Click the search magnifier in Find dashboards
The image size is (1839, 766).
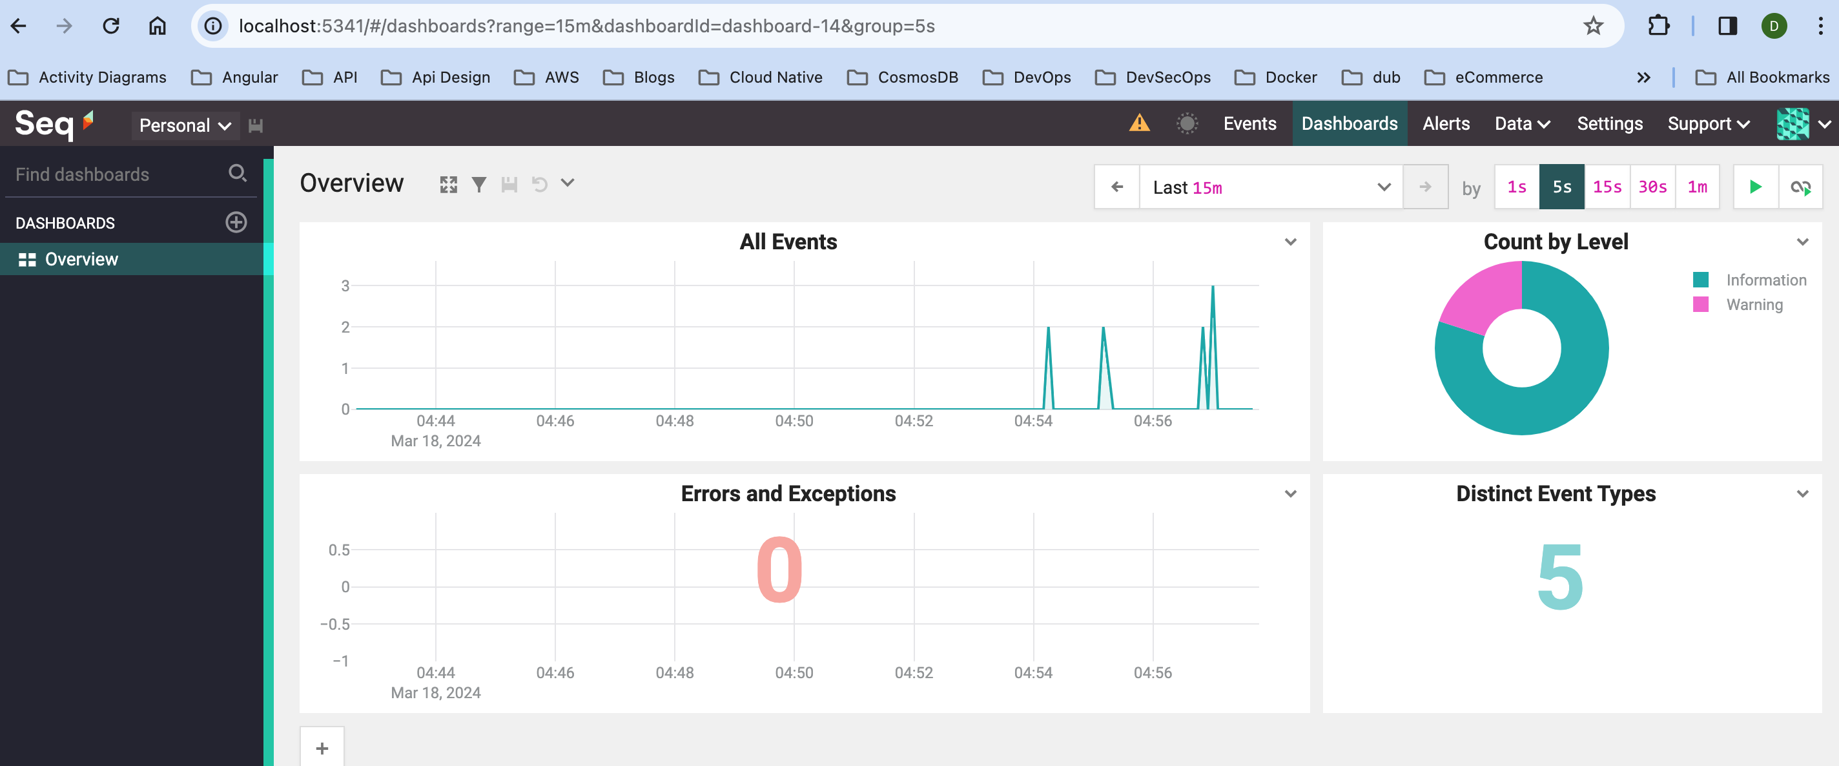(x=237, y=174)
